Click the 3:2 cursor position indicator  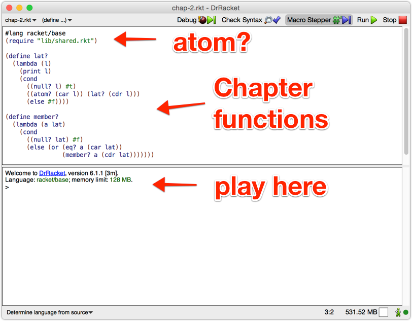click(329, 312)
